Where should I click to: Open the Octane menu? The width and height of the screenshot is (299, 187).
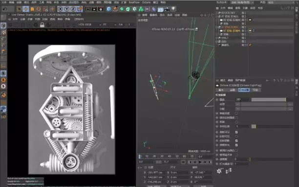pos(146,2)
